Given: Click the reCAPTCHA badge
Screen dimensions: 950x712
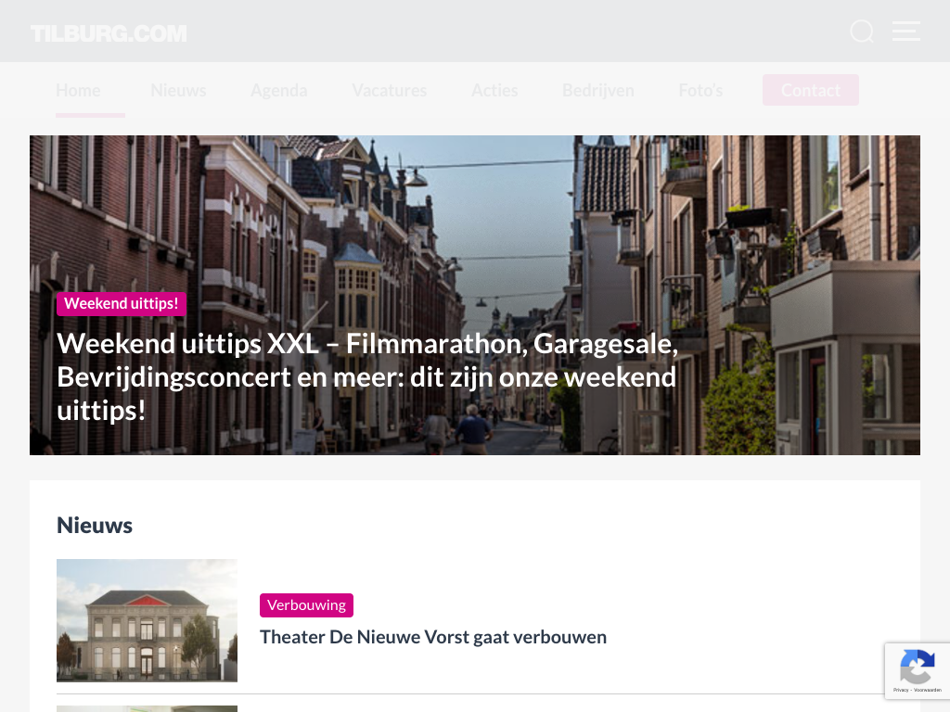Looking at the screenshot, I should pos(918,671).
